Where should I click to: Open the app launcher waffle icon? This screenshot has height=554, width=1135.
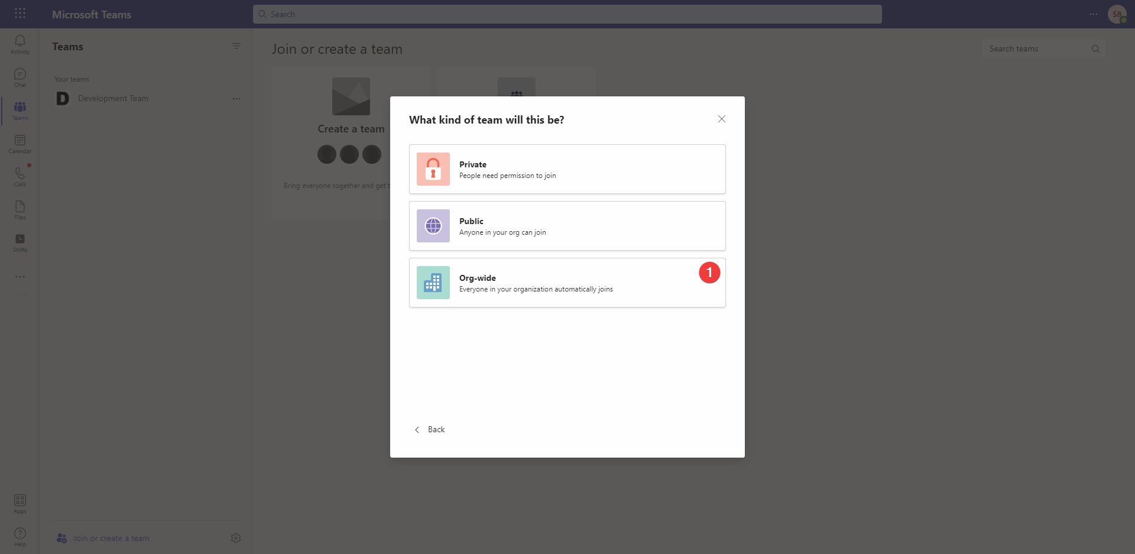click(x=20, y=13)
